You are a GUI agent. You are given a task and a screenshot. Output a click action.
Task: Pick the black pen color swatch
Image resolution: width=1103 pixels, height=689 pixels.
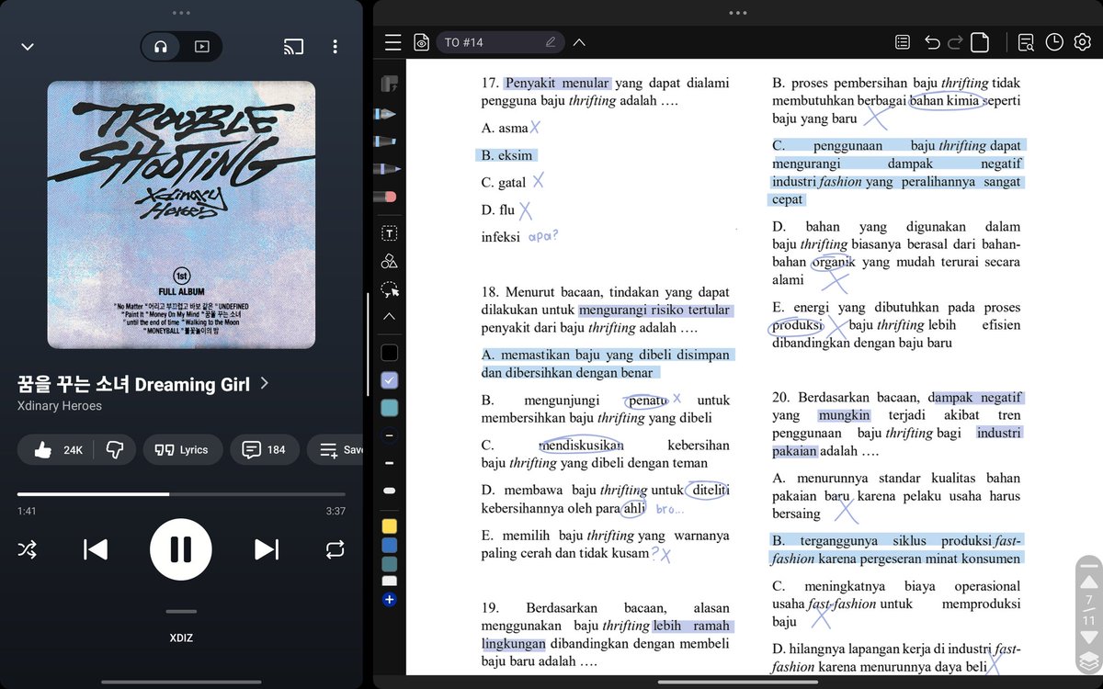coord(389,353)
